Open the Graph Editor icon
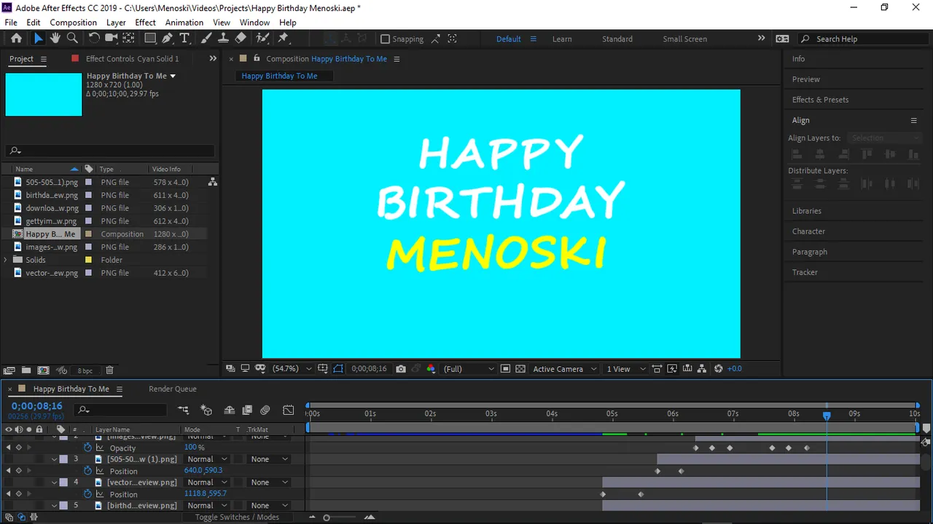 [x=289, y=410]
